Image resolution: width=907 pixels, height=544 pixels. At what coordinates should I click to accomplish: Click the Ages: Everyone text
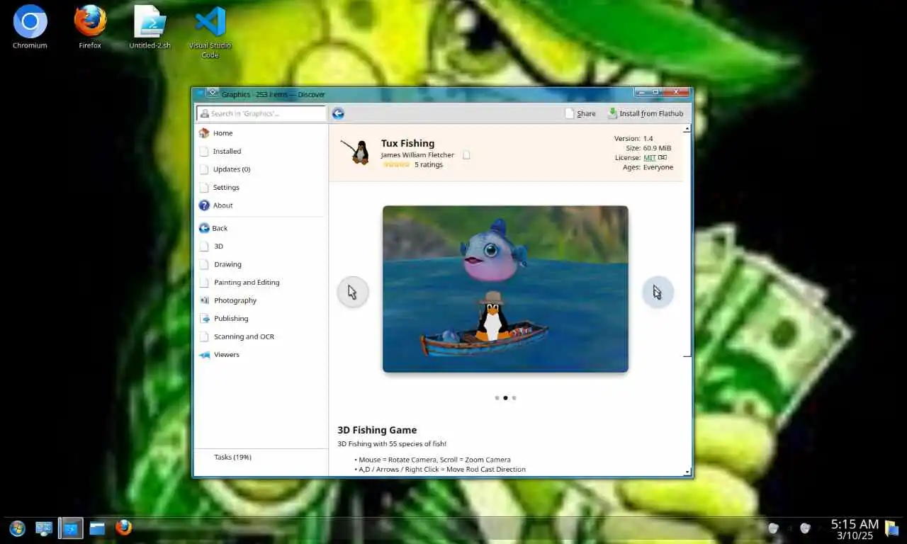[x=648, y=167]
